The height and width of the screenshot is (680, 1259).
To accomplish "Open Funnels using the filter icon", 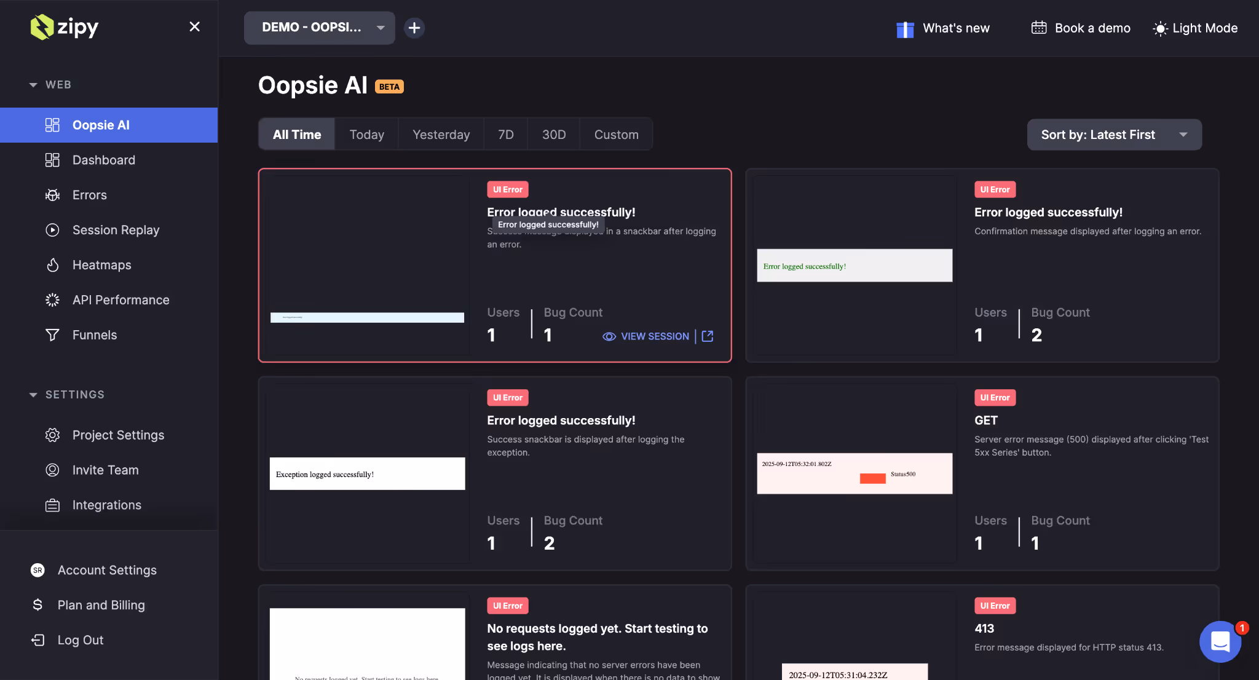I will point(53,334).
